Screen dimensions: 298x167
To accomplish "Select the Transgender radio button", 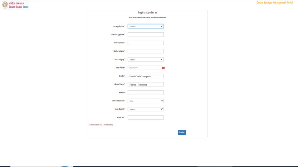I will pos(142,76).
